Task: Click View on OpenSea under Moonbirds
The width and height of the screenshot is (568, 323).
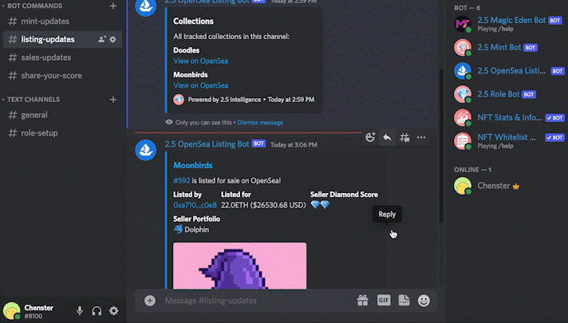Action: click(x=201, y=85)
